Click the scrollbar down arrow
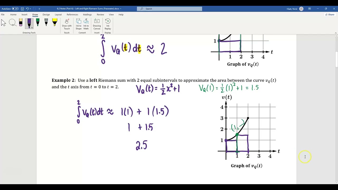This screenshot has width=338, height=190. (336, 183)
